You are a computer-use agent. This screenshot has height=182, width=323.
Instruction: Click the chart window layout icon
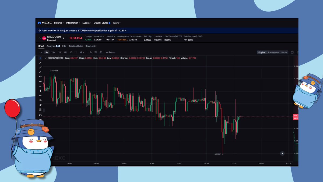point(292,52)
